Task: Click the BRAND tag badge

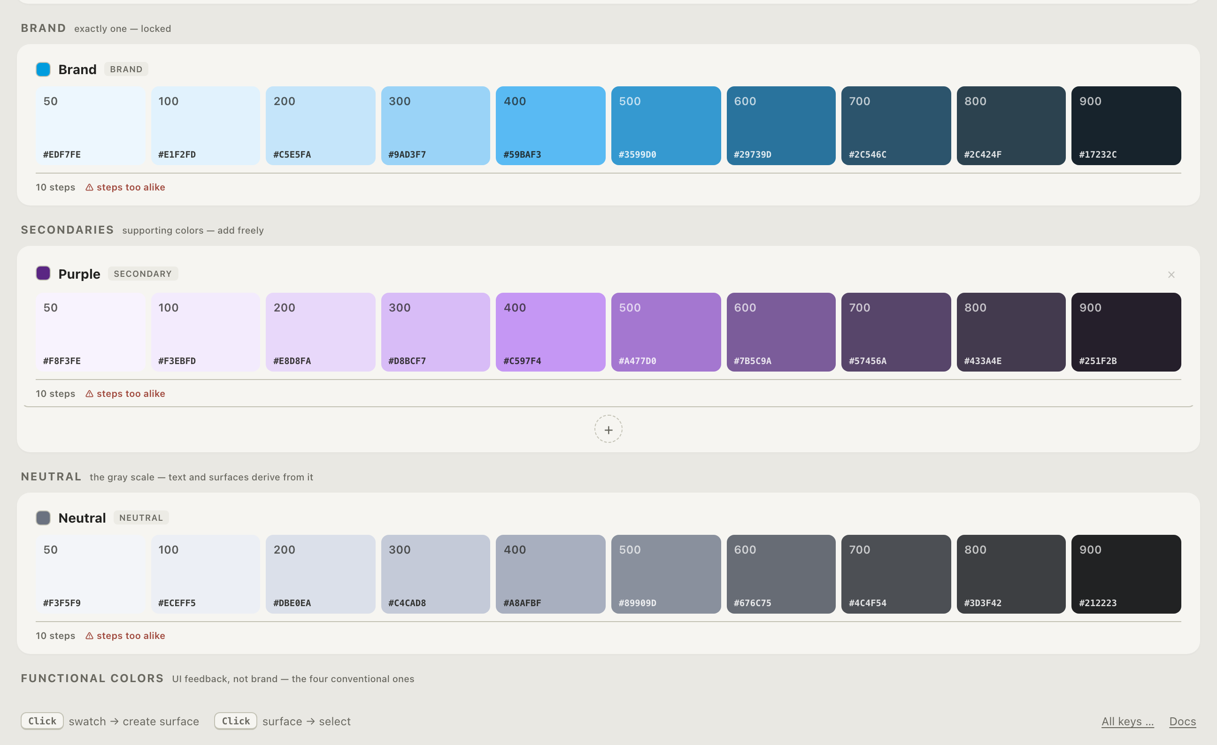Action: point(126,69)
